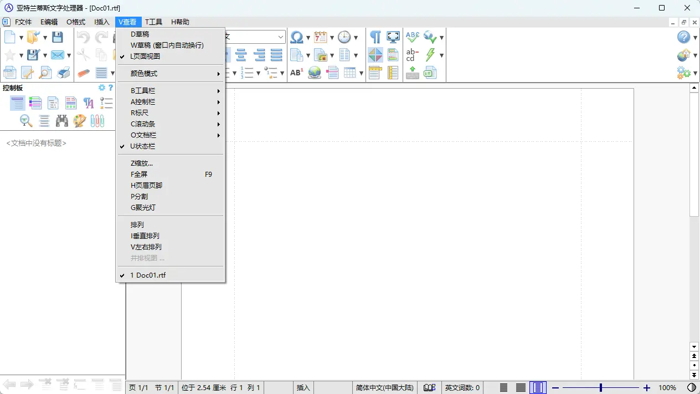The width and height of the screenshot is (700, 394).
Task: Toggle the L页面视图 checked menu item
Action: [x=170, y=57]
